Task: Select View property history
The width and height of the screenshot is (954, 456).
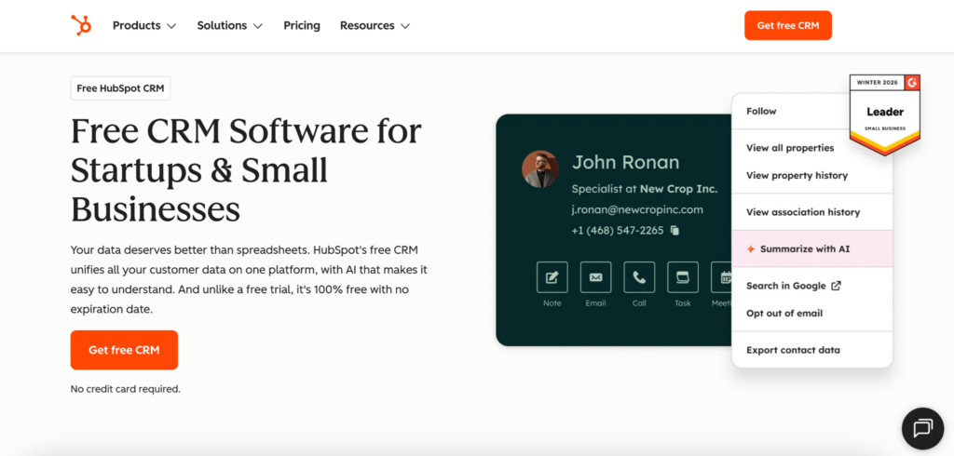Action: click(797, 175)
